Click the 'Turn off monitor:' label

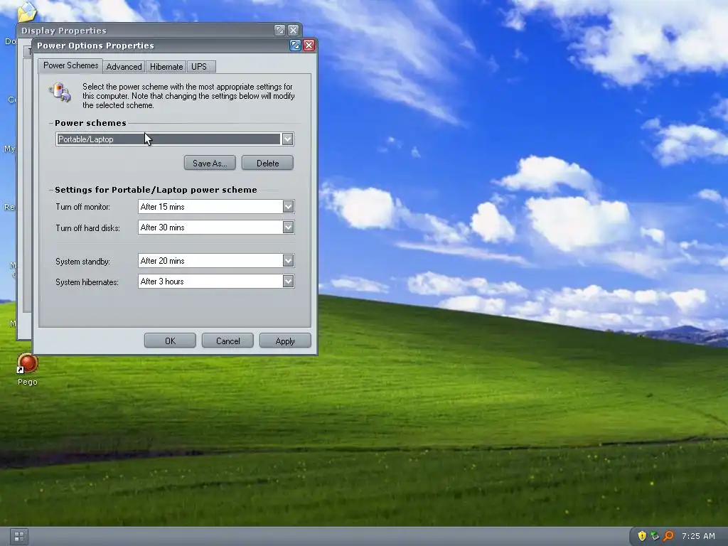coord(82,207)
